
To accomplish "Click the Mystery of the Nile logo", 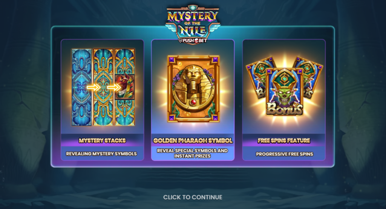I will (x=193, y=24).
